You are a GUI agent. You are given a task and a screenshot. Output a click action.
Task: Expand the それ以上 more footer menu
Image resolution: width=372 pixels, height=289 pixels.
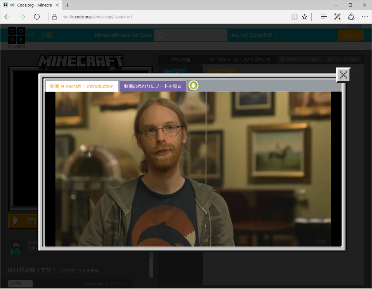(x=118, y=284)
